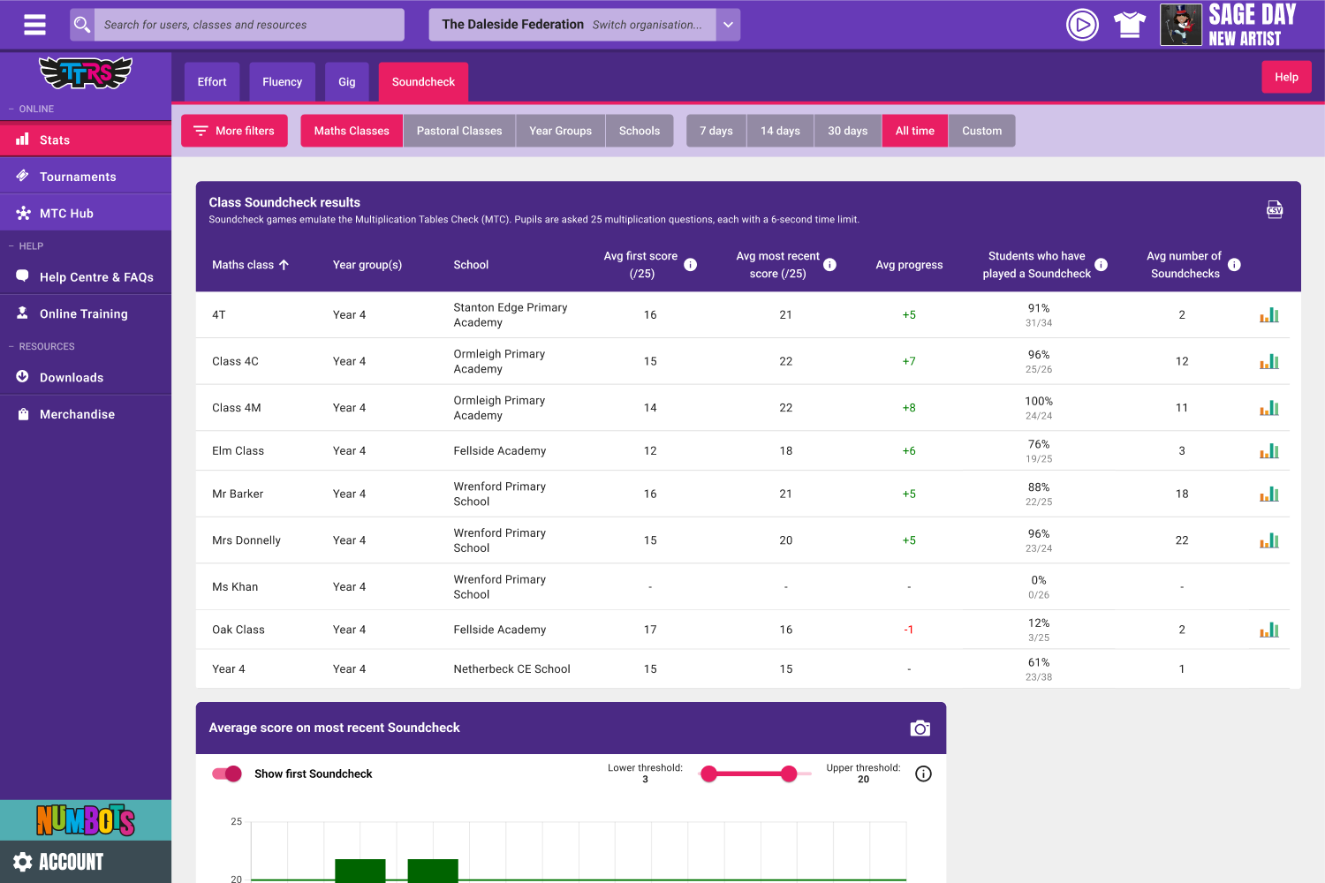Toggle the Show first Soundcheck switch
The width and height of the screenshot is (1325, 883).
(x=227, y=774)
